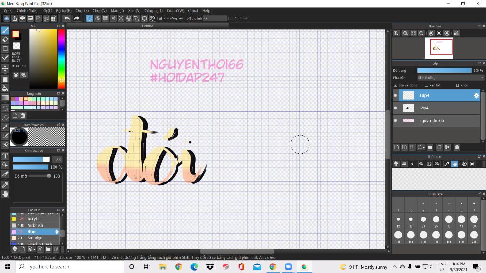
Task: Open the Điều chỉnh correction dropdown
Action: pos(215,18)
